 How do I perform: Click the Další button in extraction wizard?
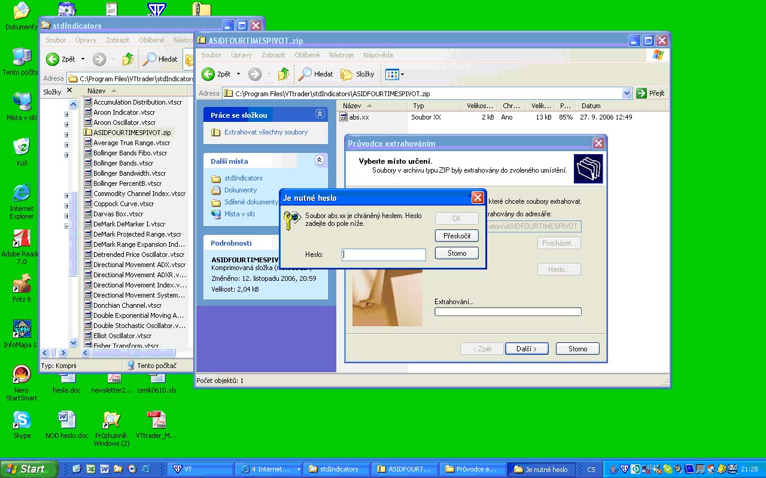point(527,349)
